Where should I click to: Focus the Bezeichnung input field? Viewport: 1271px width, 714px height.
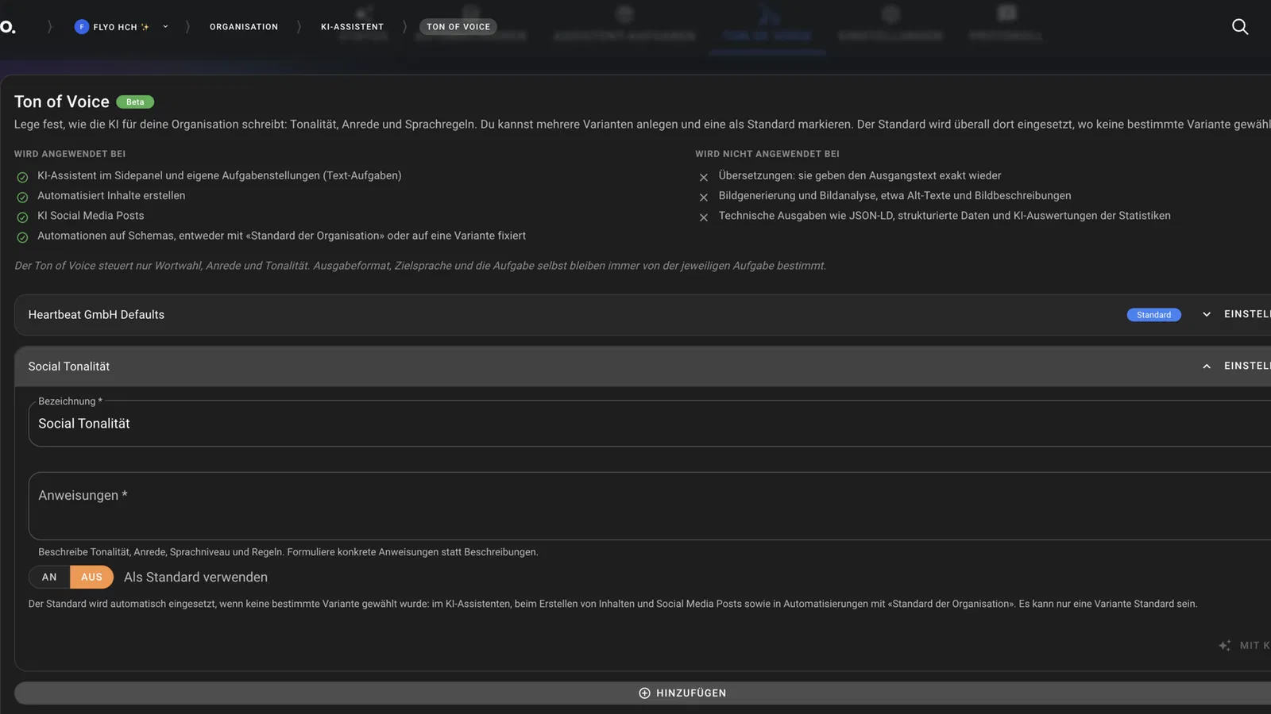650,424
